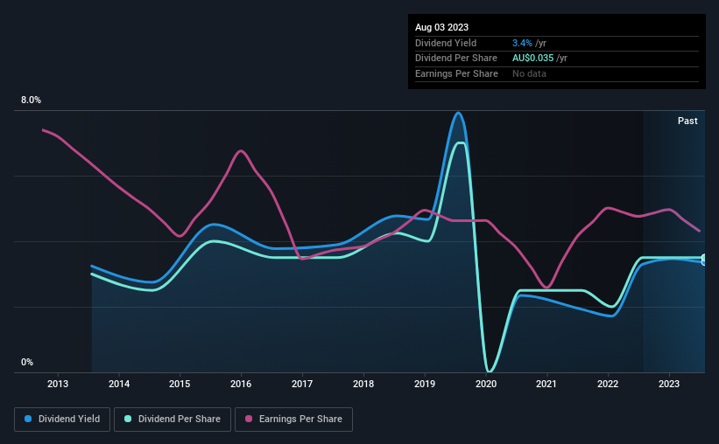The width and height of the screenshot is (719, 444).
Task: Click the 2021 label on the x-axis
Action: point(546,384)
